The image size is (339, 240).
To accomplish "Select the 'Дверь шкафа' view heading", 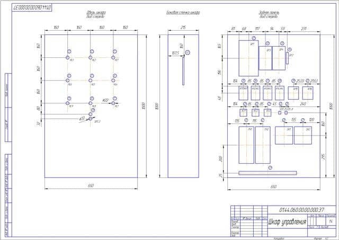I will click(96, 13).
